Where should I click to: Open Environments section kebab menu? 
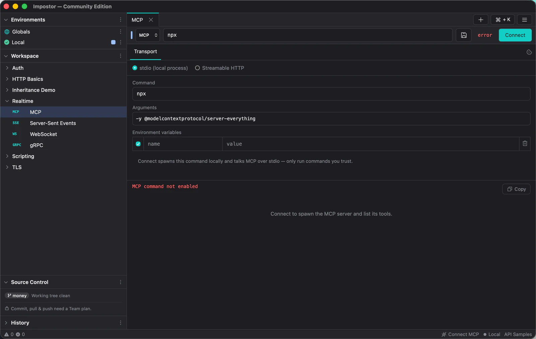pos(121,20)
